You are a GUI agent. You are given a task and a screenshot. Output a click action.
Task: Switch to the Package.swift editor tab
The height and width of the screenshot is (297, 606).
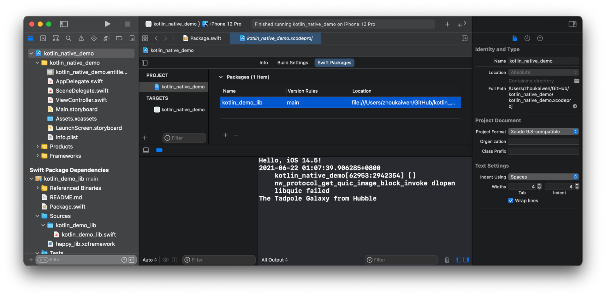pos(205,38)
